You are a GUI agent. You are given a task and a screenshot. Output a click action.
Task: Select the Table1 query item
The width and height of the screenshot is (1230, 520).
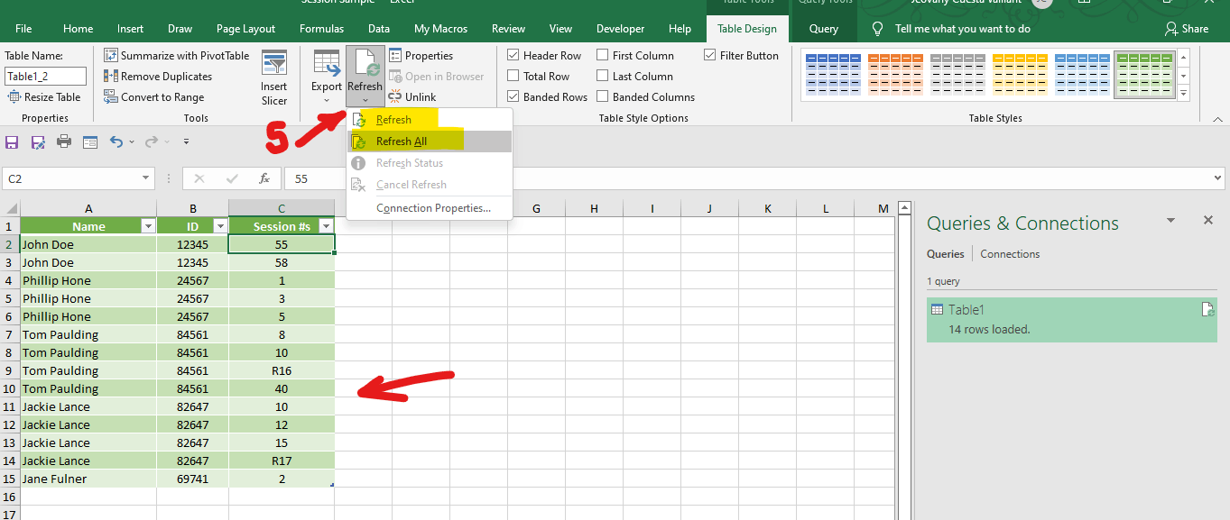[x=1071, y=320]
